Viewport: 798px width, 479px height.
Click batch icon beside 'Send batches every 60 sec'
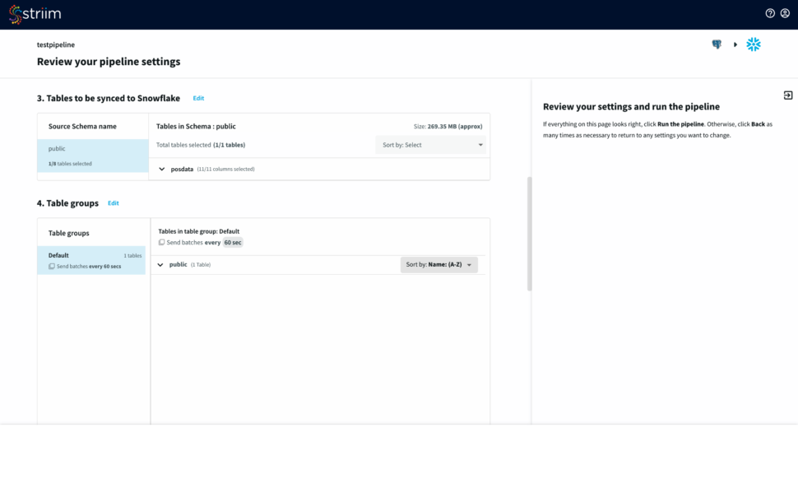click(161, 243)
